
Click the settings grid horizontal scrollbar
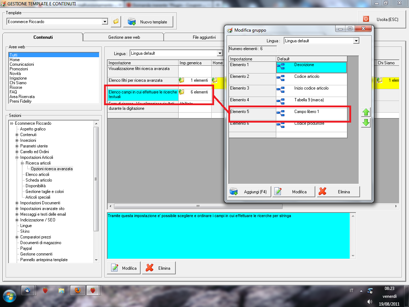pos(198,206)
